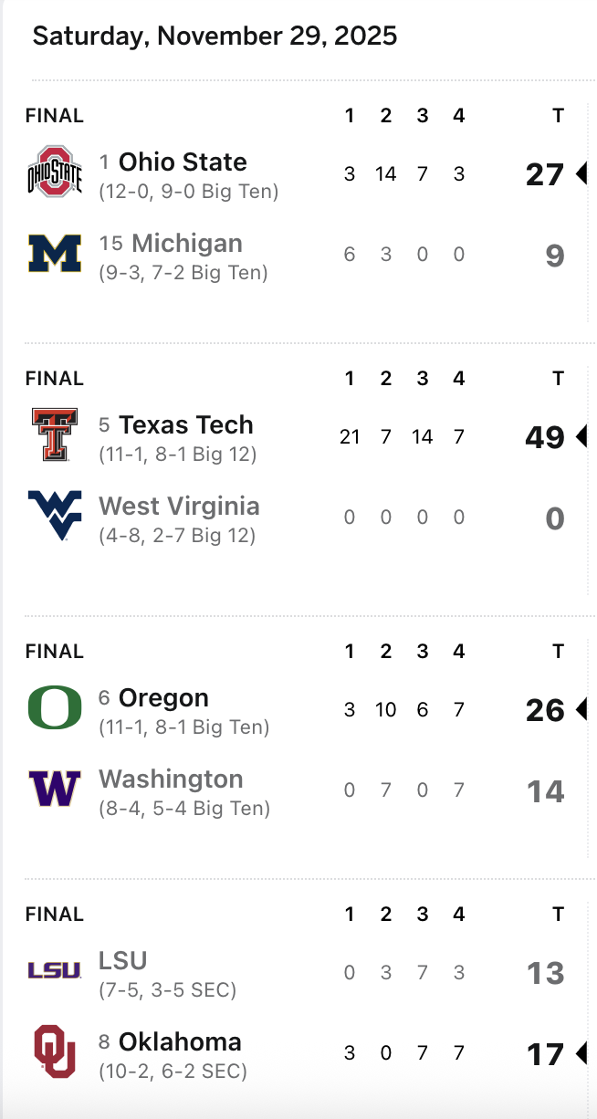The width and height of the screenshot is (597, 1119).
Task: Click Oklahoma's final score of 17
Action: [545, 1054]
